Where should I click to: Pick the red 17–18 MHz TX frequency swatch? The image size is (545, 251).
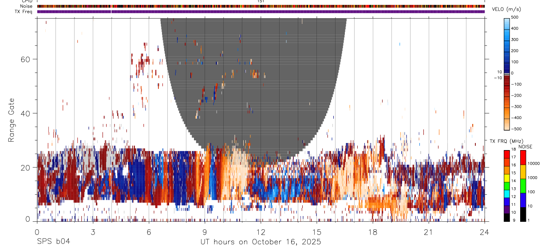click(507, 154)
